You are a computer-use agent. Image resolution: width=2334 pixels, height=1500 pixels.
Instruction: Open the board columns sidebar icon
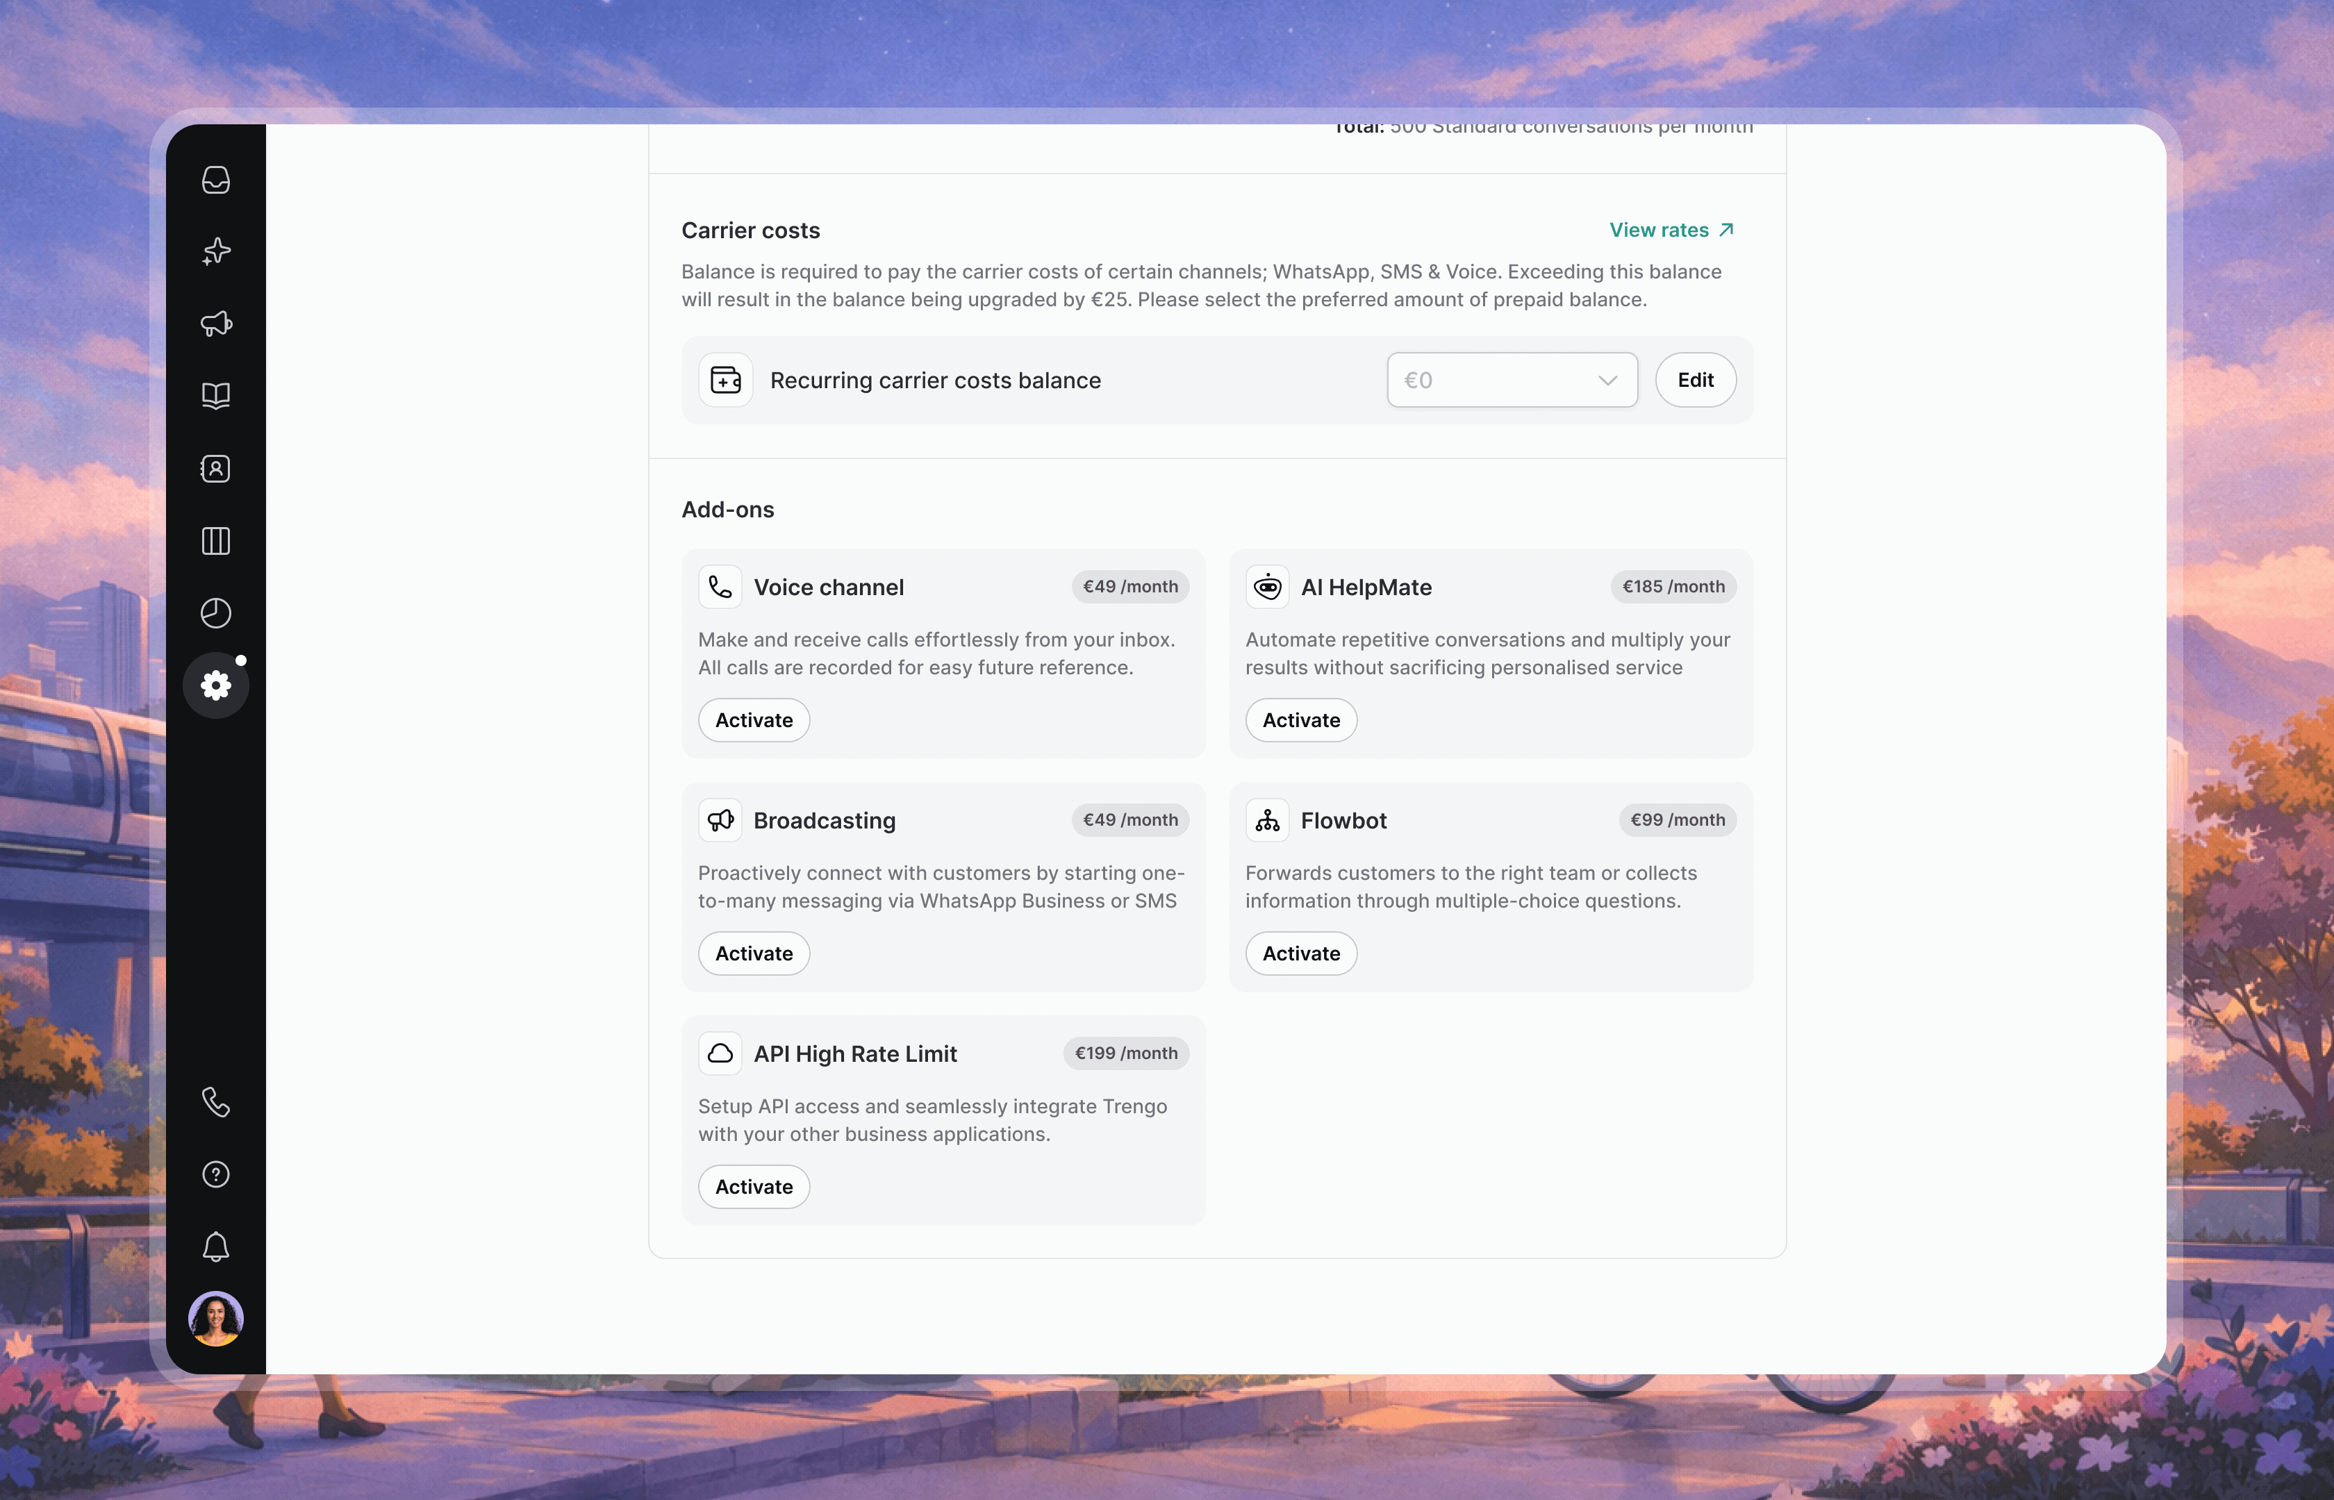[215, 540]
